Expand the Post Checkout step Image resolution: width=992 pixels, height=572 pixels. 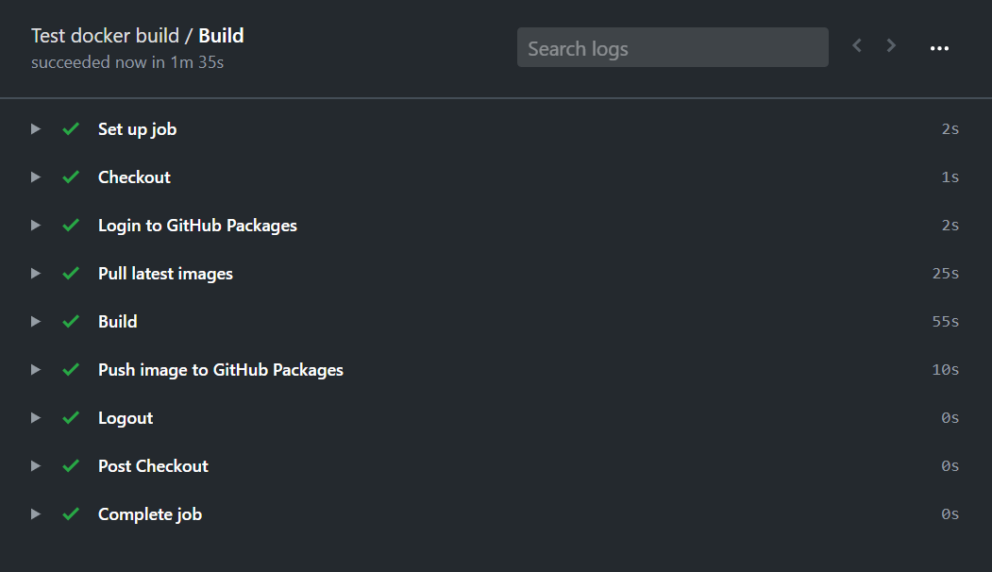click(35, 465)
